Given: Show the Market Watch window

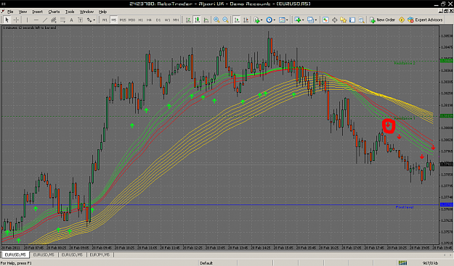Looking at the screenshot, I should pyautogui.click(x=325, y=20).
